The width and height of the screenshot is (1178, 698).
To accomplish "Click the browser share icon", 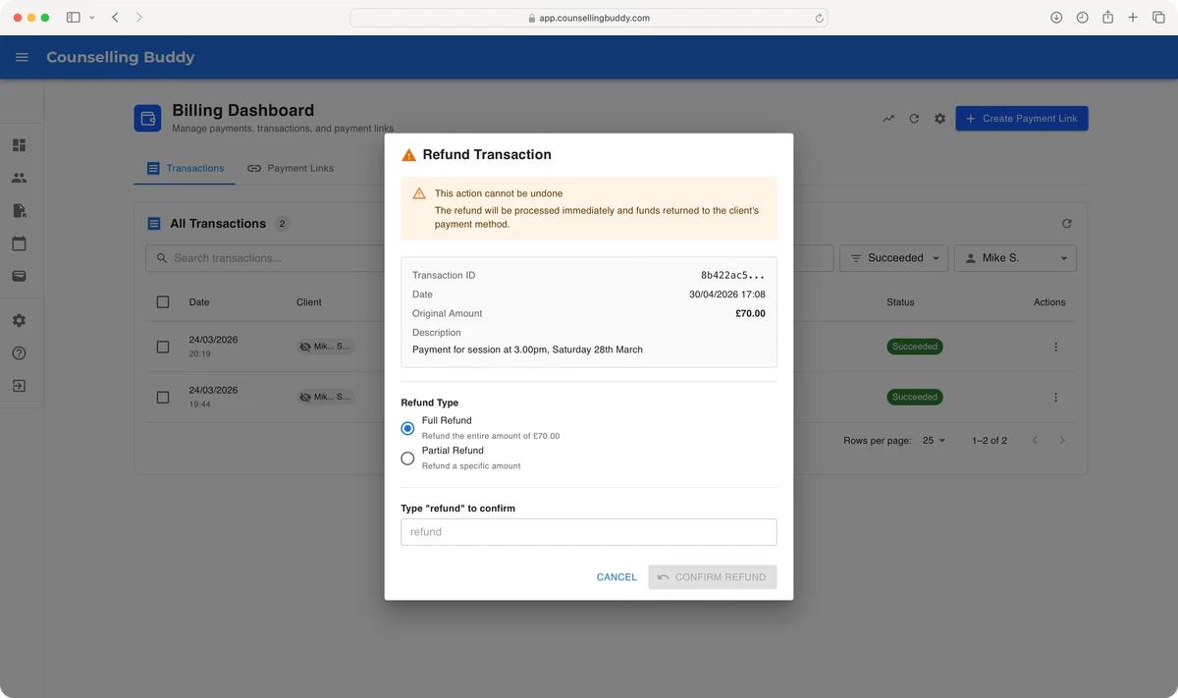I will pos(1107,18).
